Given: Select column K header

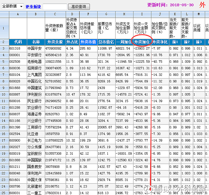Looking at the screenshot, I should coord(175,14).
